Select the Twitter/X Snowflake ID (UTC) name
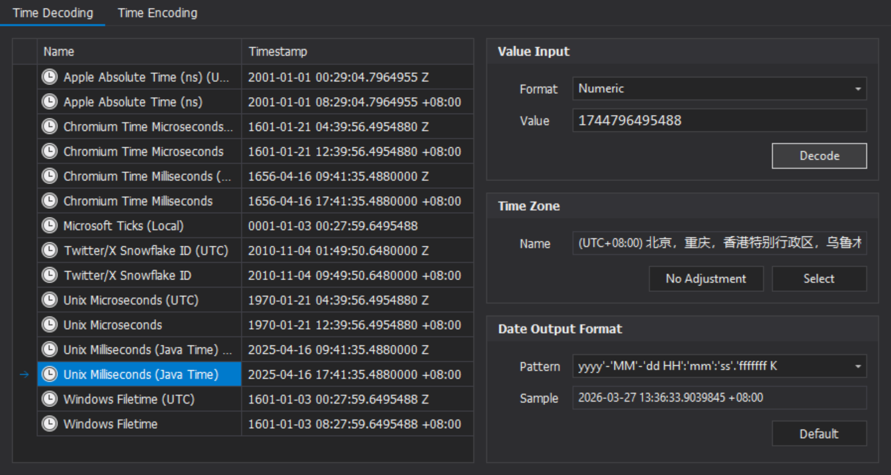This screenshot has height=475, width=891. [x=146, y=250]
